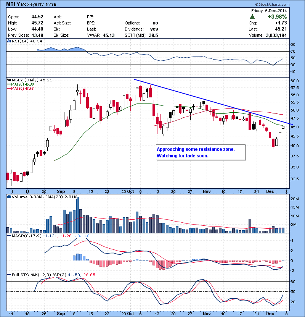Screen dimensions: 305x317
Task: Click the P/E label
Action: pos(90,17)
